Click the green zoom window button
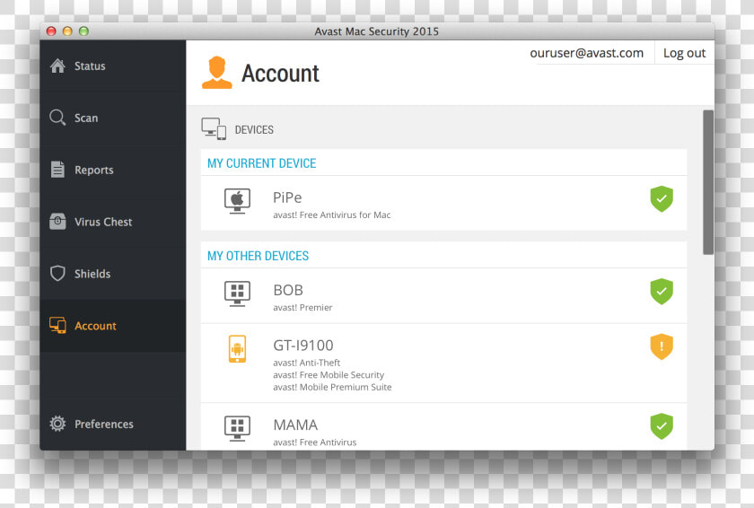754x508 pixels. [x=83, y=31]
